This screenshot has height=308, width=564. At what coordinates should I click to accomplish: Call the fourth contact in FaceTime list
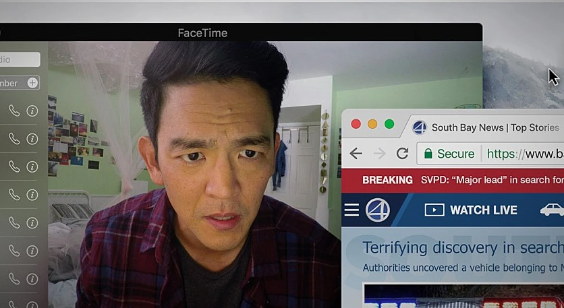14,194
